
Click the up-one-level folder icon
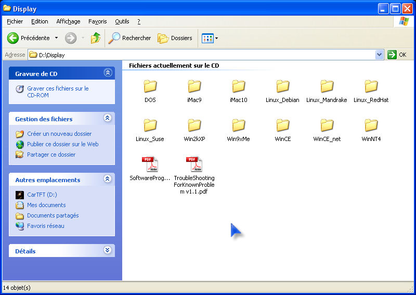coord(96,38)
